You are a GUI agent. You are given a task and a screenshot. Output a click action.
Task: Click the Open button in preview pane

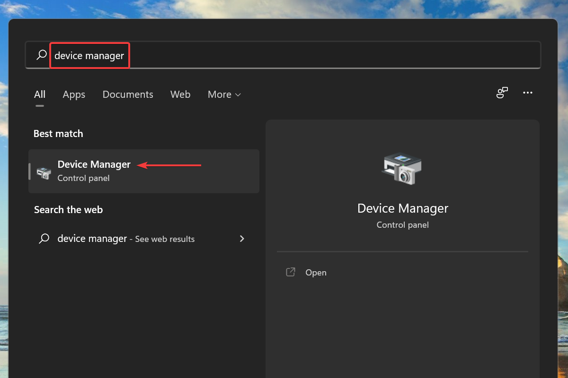[x=402, y=272]
